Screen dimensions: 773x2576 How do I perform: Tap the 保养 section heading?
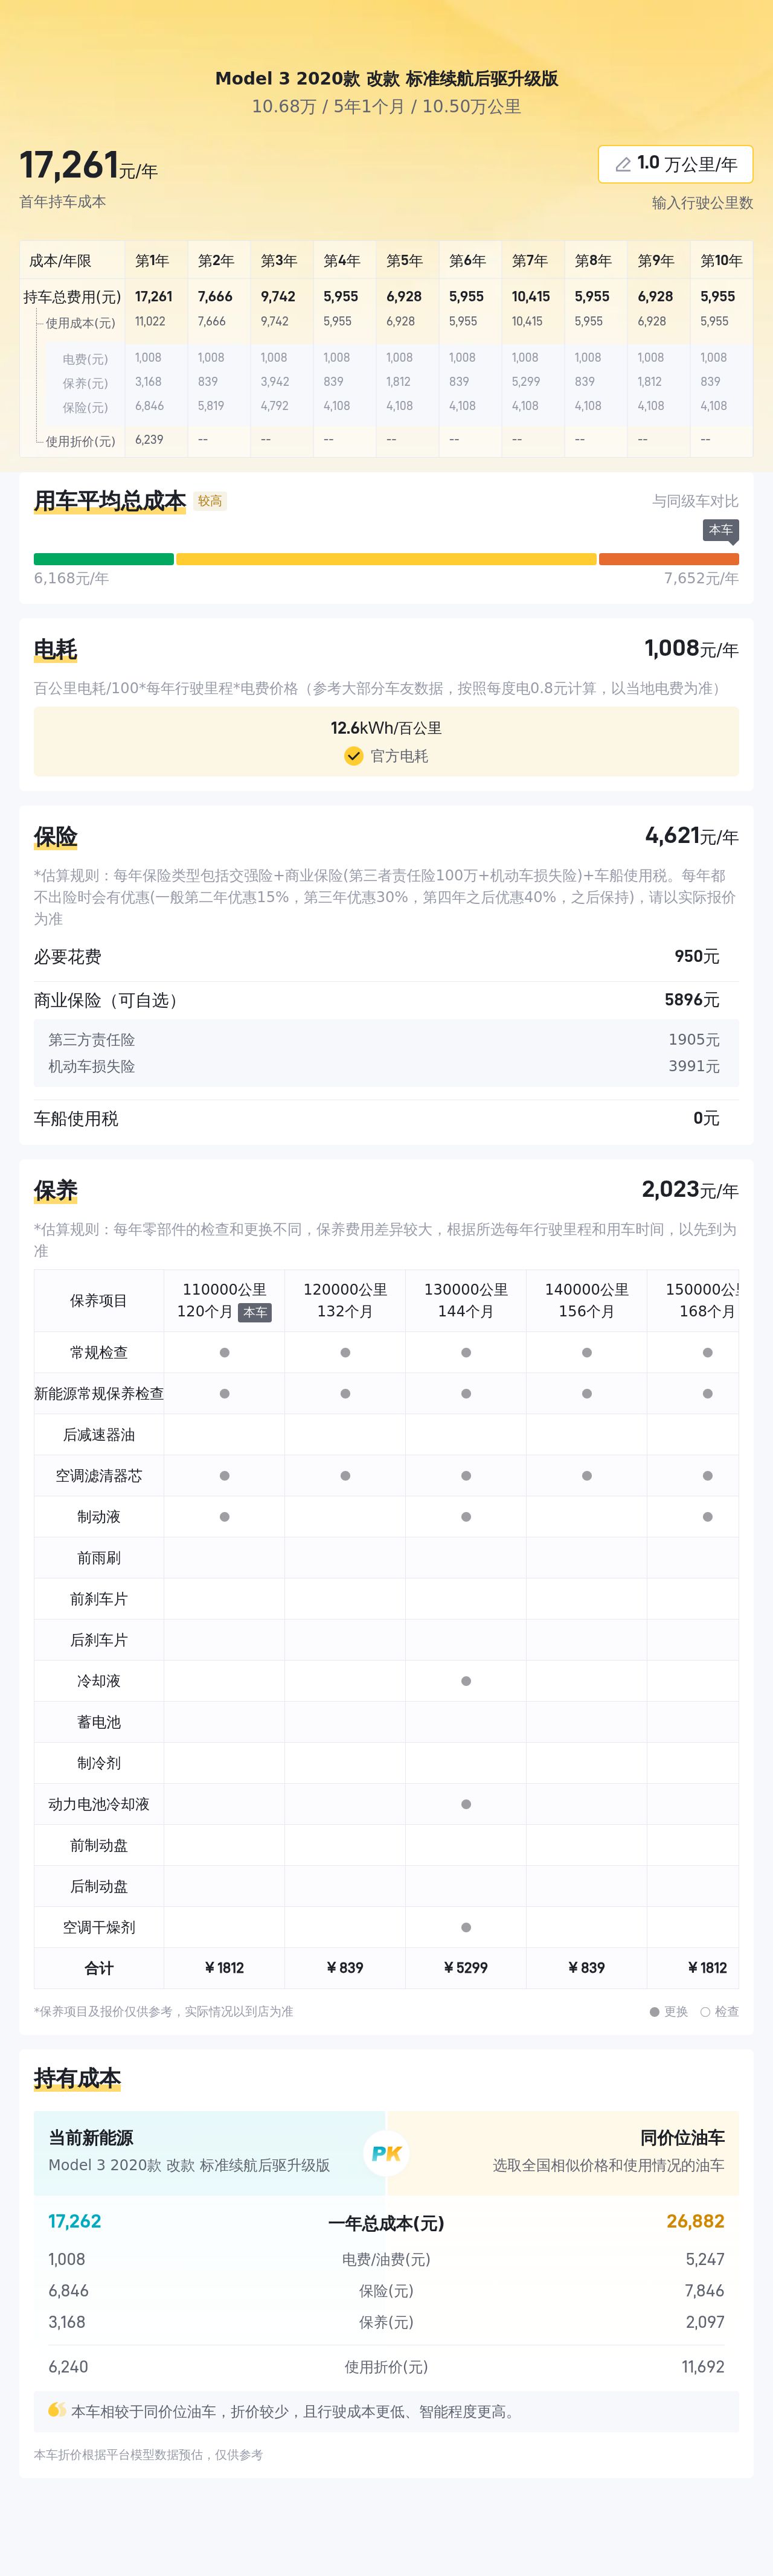[55, 1190]
